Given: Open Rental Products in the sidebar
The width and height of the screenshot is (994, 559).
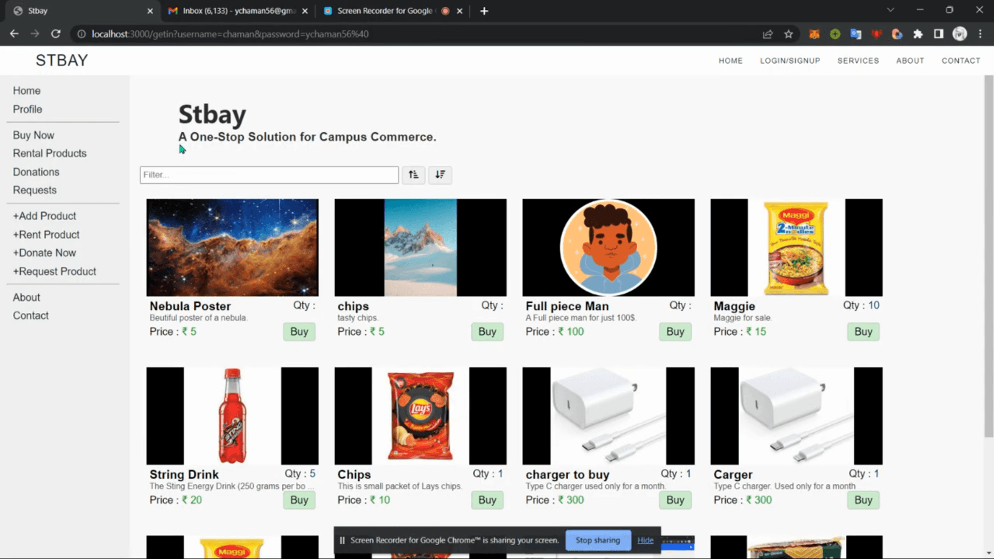Looking at the screenshot, I should [50, 153].
